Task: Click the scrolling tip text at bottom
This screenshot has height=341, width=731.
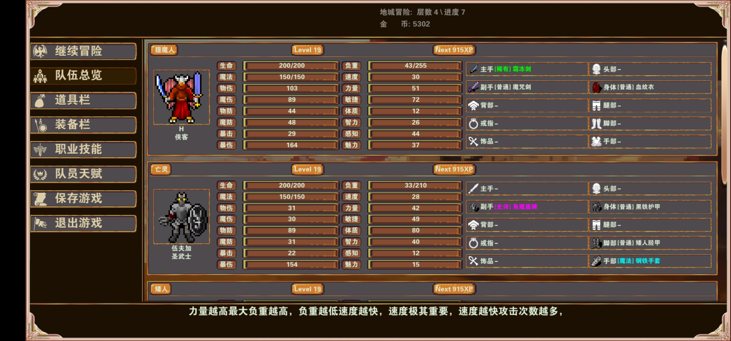Action: click(376, 311)
